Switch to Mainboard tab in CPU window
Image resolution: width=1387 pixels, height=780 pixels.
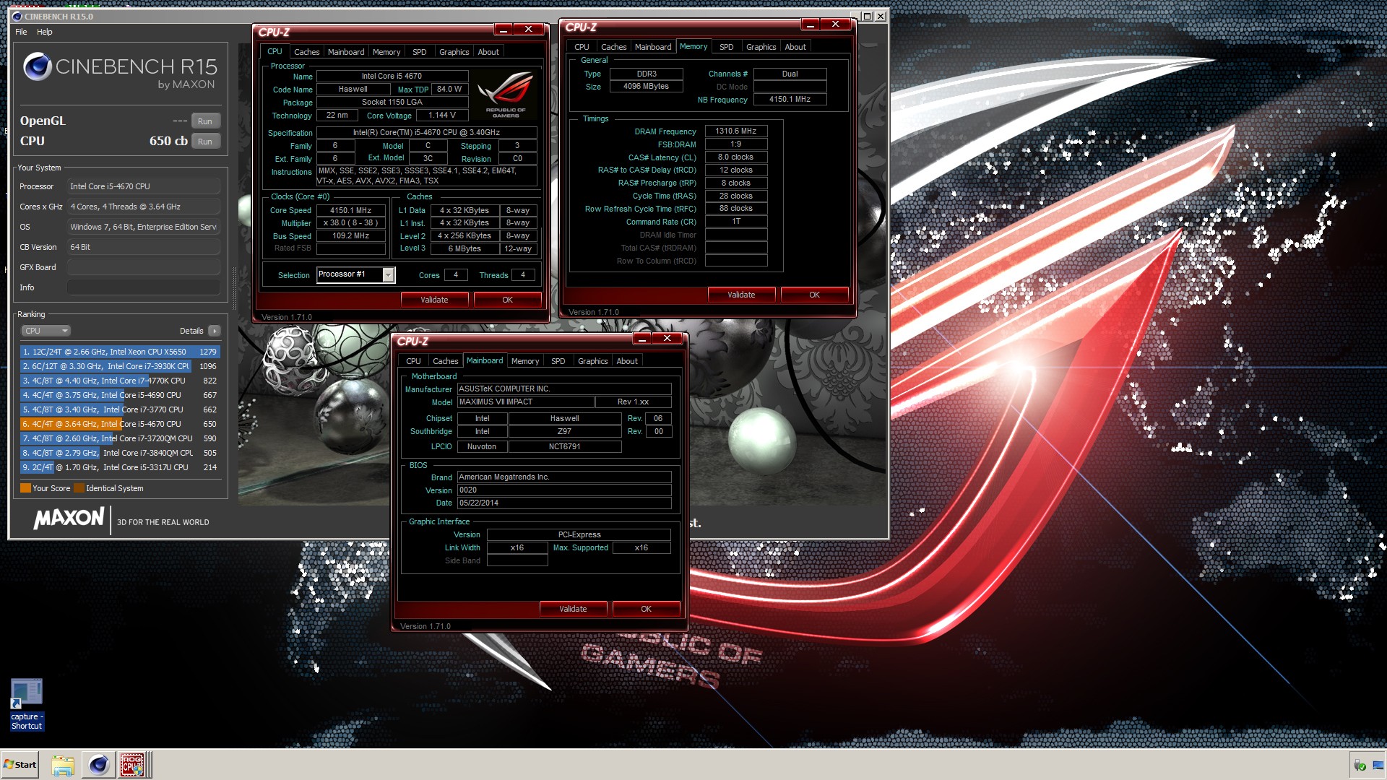point(346,52)
